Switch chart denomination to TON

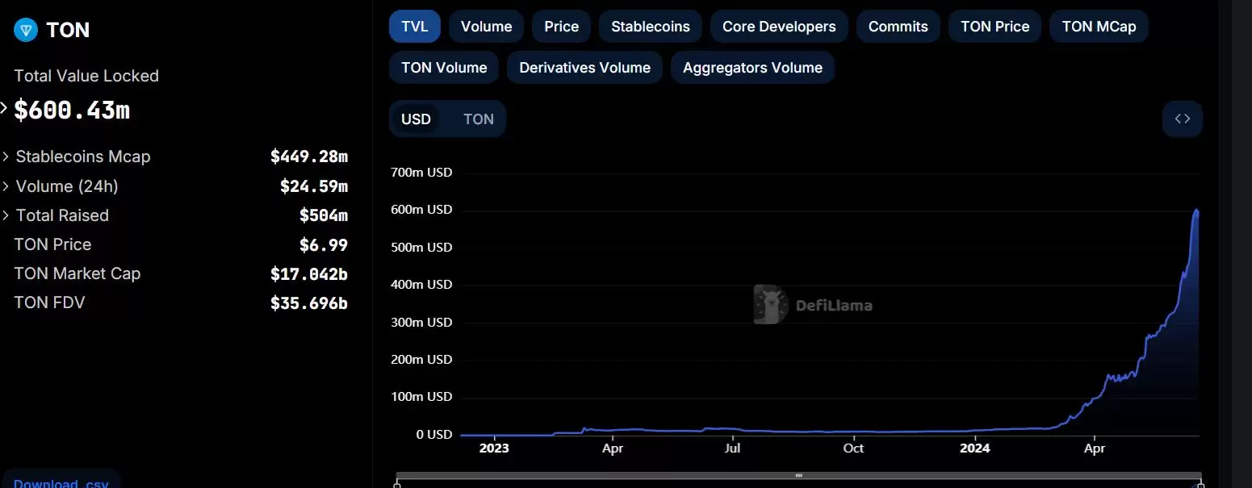[478, 119]
